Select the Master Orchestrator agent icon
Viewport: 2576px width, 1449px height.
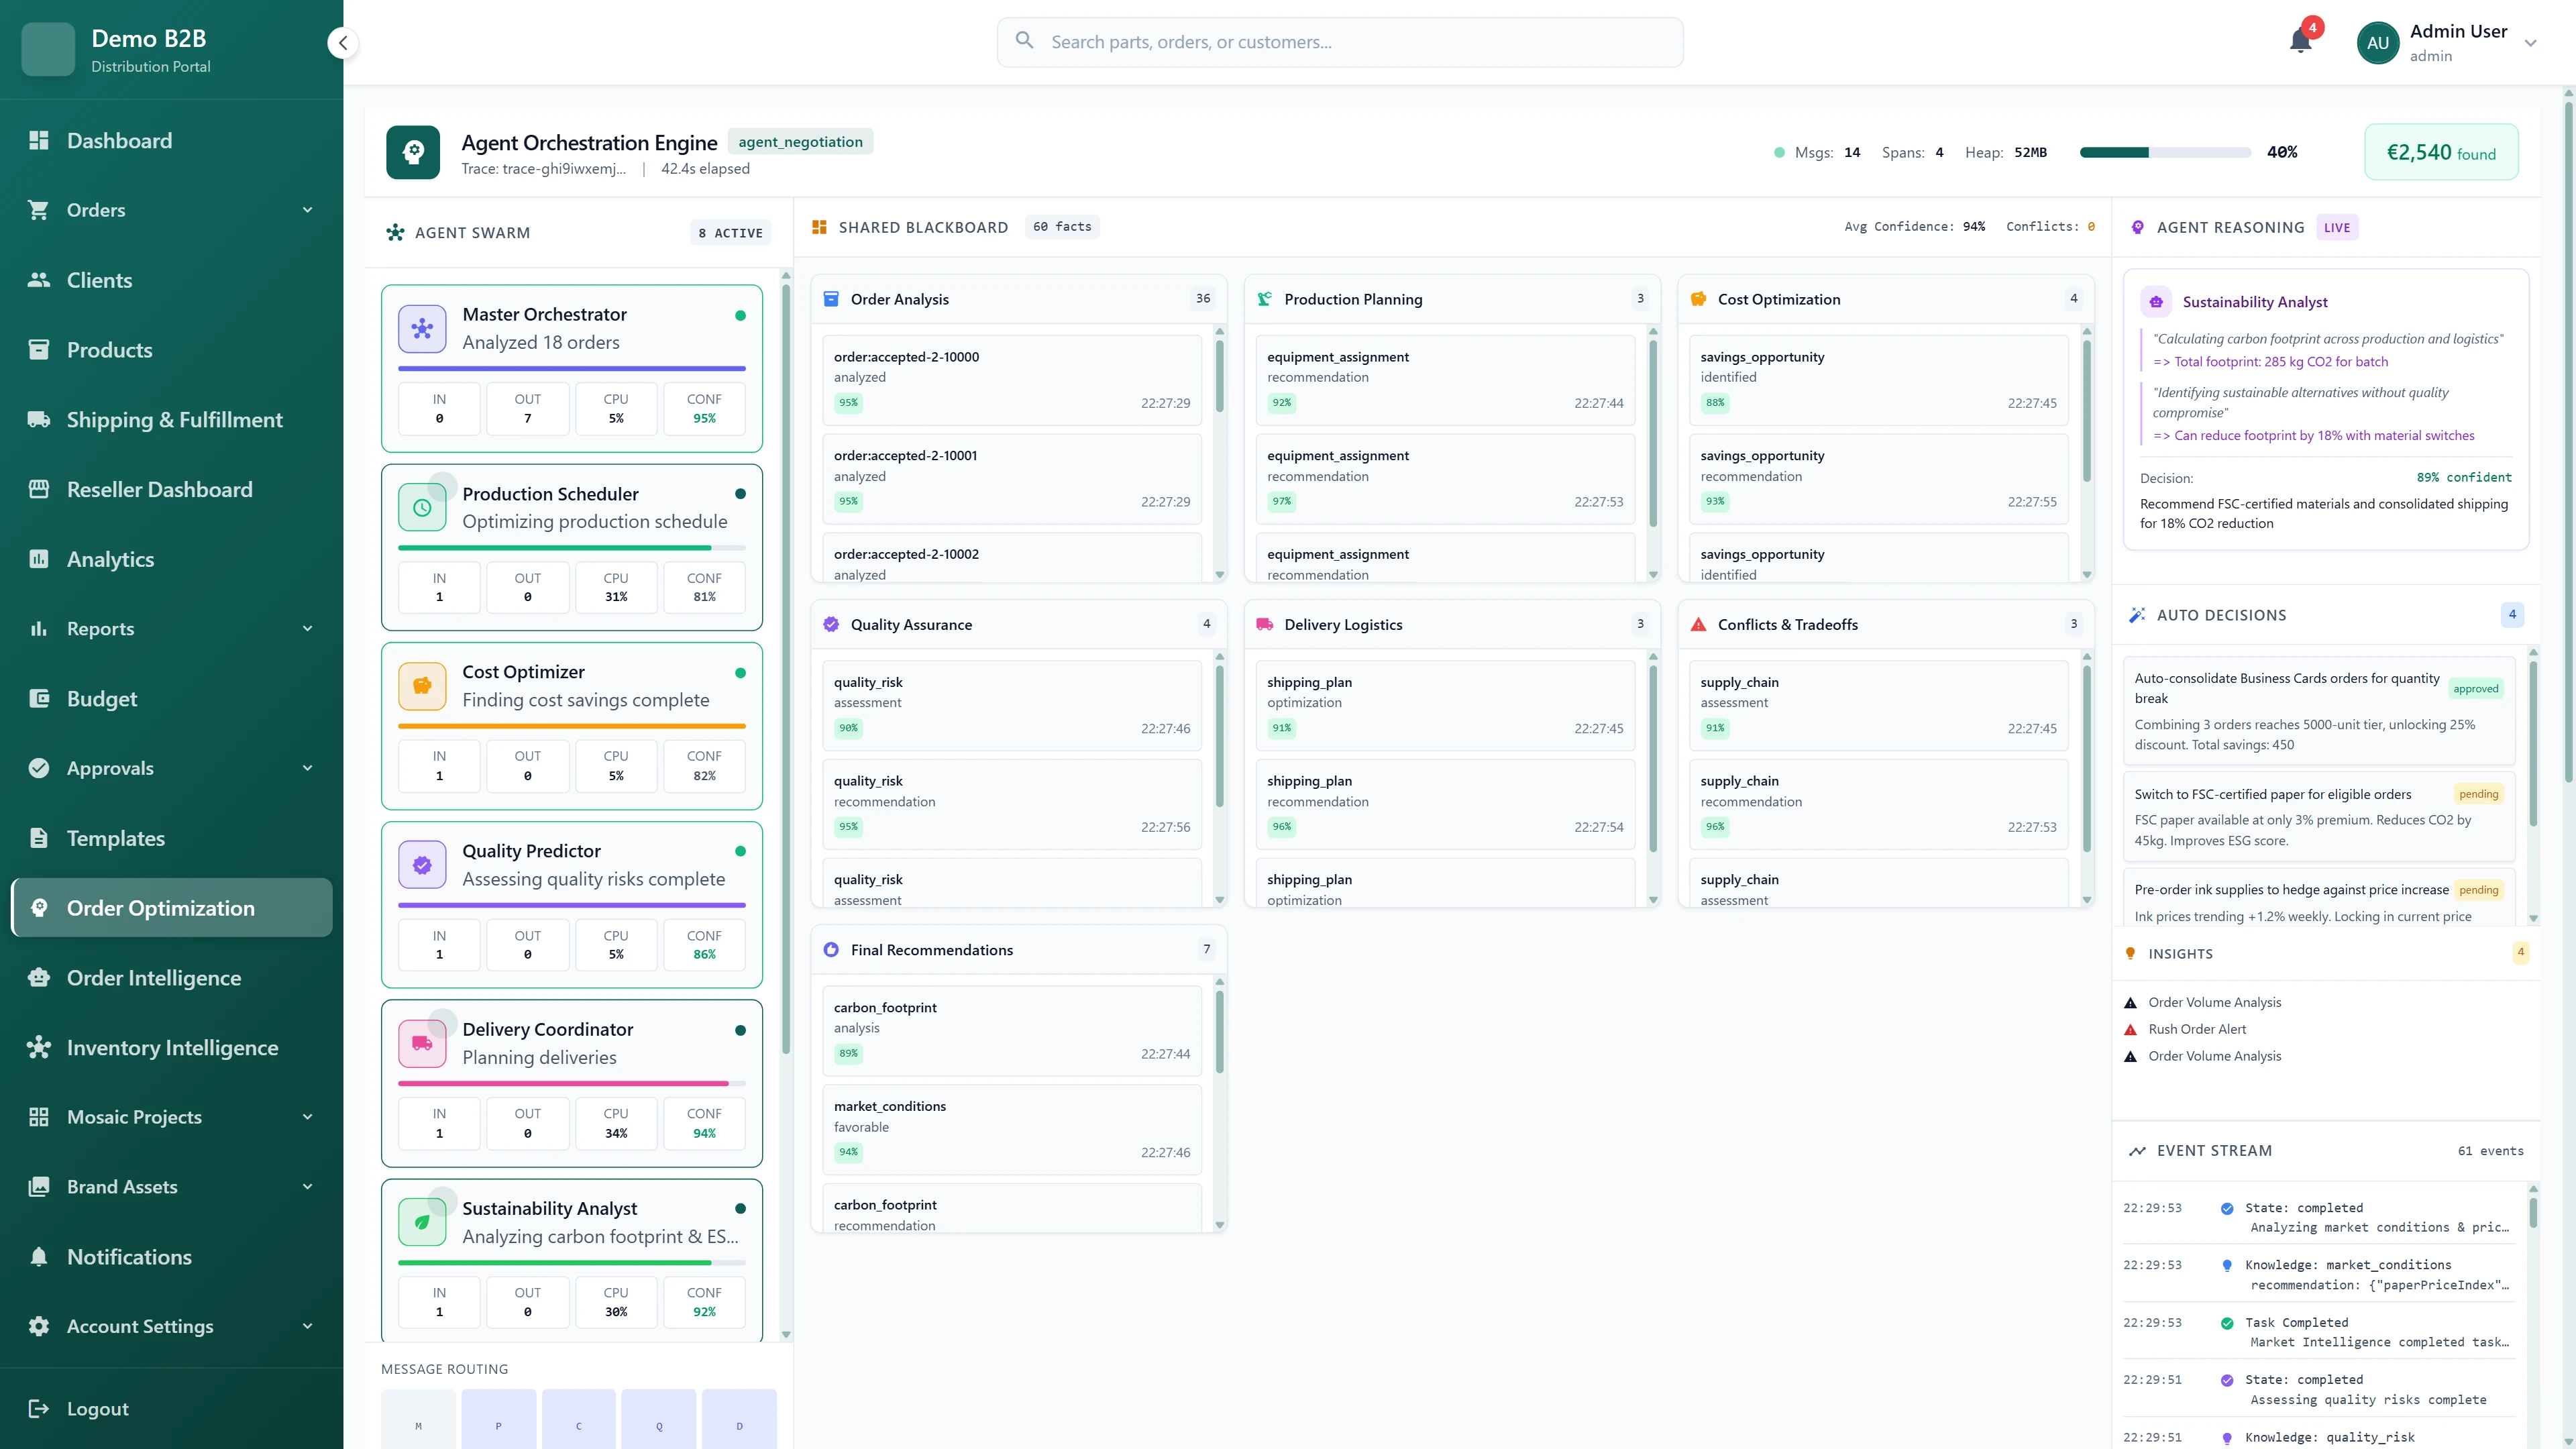click(421, 328)
